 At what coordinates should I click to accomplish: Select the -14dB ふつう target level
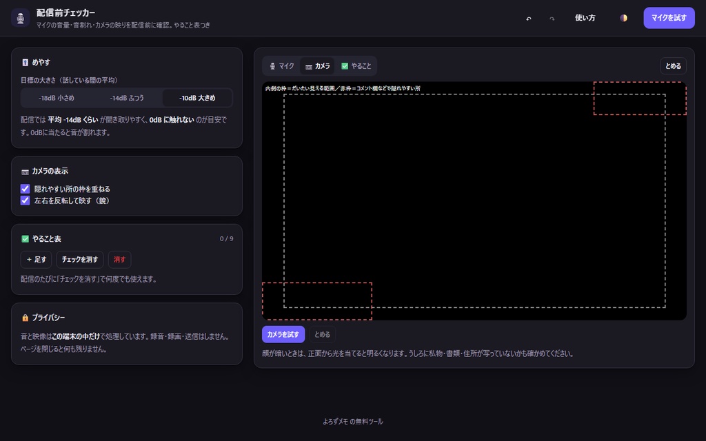pos(127,98)
